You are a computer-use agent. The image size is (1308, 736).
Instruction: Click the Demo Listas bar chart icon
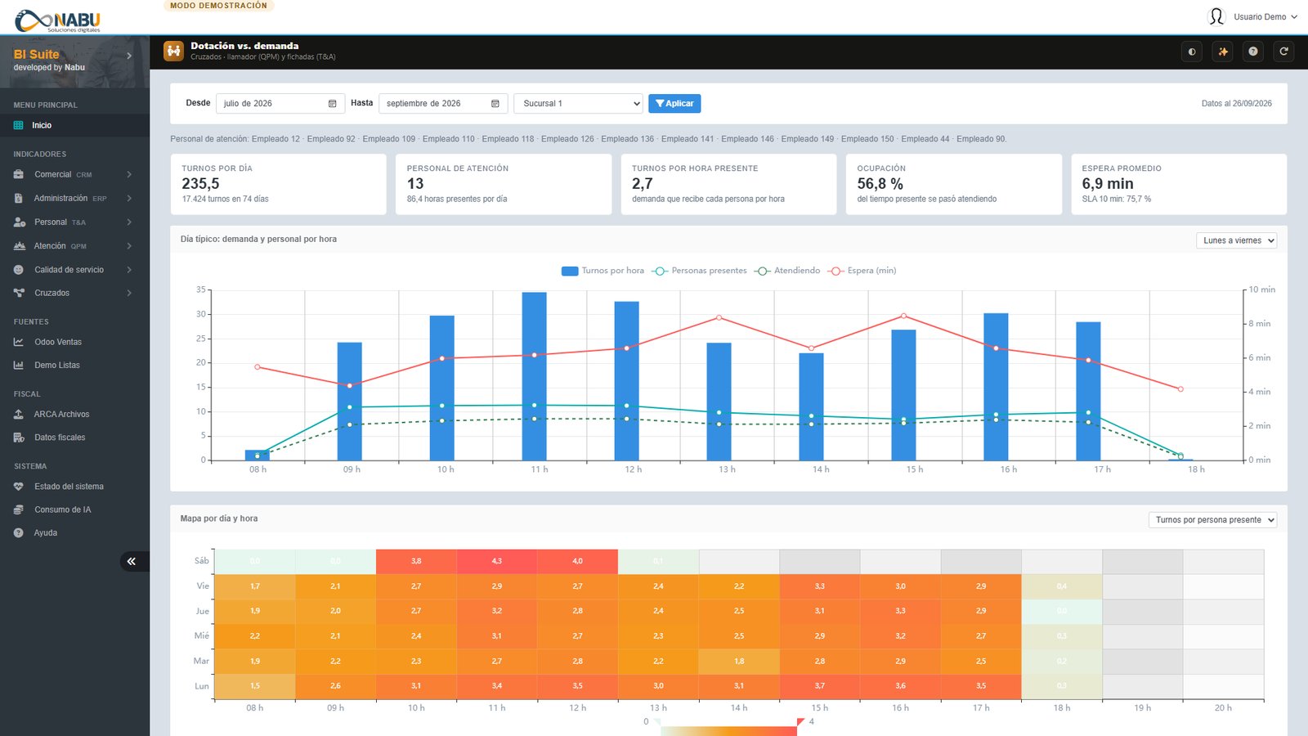coord(19,365)
